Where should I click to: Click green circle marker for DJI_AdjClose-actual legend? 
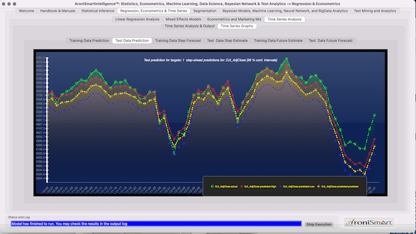pos(212,187)
